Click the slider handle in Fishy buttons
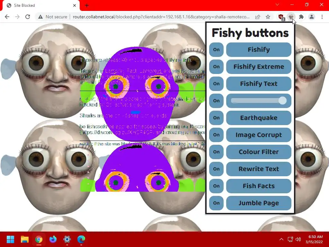This screenshot has height=247, width=329. (282, 101)
